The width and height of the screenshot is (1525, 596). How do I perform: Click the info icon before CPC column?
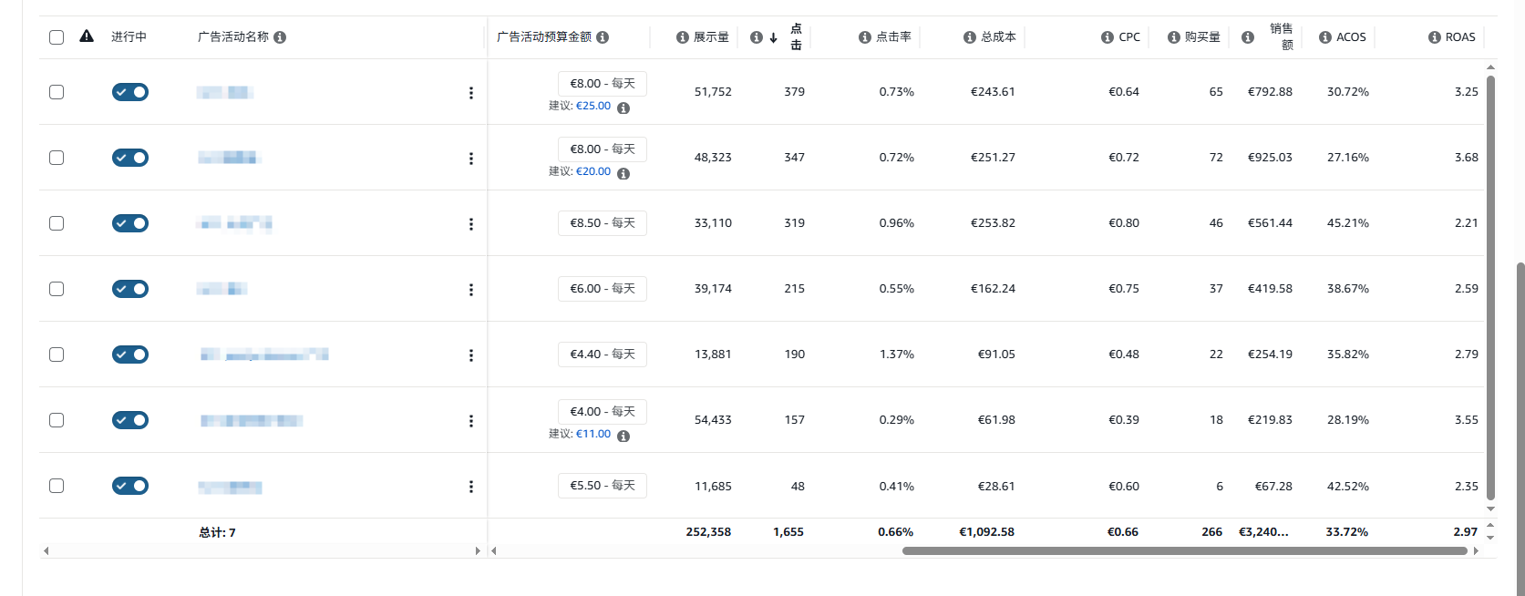tap(1108, 37)
